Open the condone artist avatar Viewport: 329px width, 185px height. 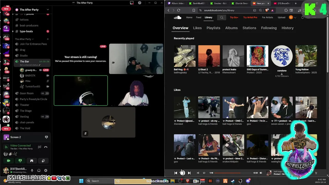pos(282,56)
